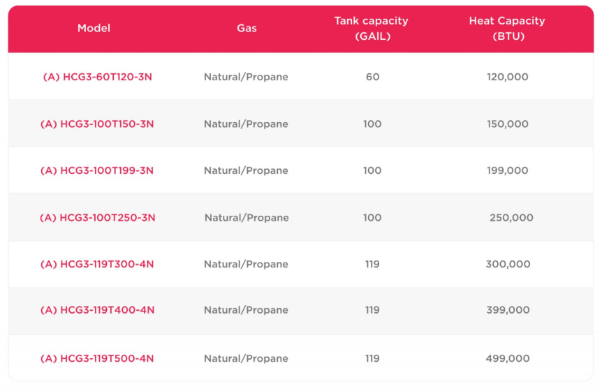
Task: Select the 499,000 BTU value
Action: 508,358
